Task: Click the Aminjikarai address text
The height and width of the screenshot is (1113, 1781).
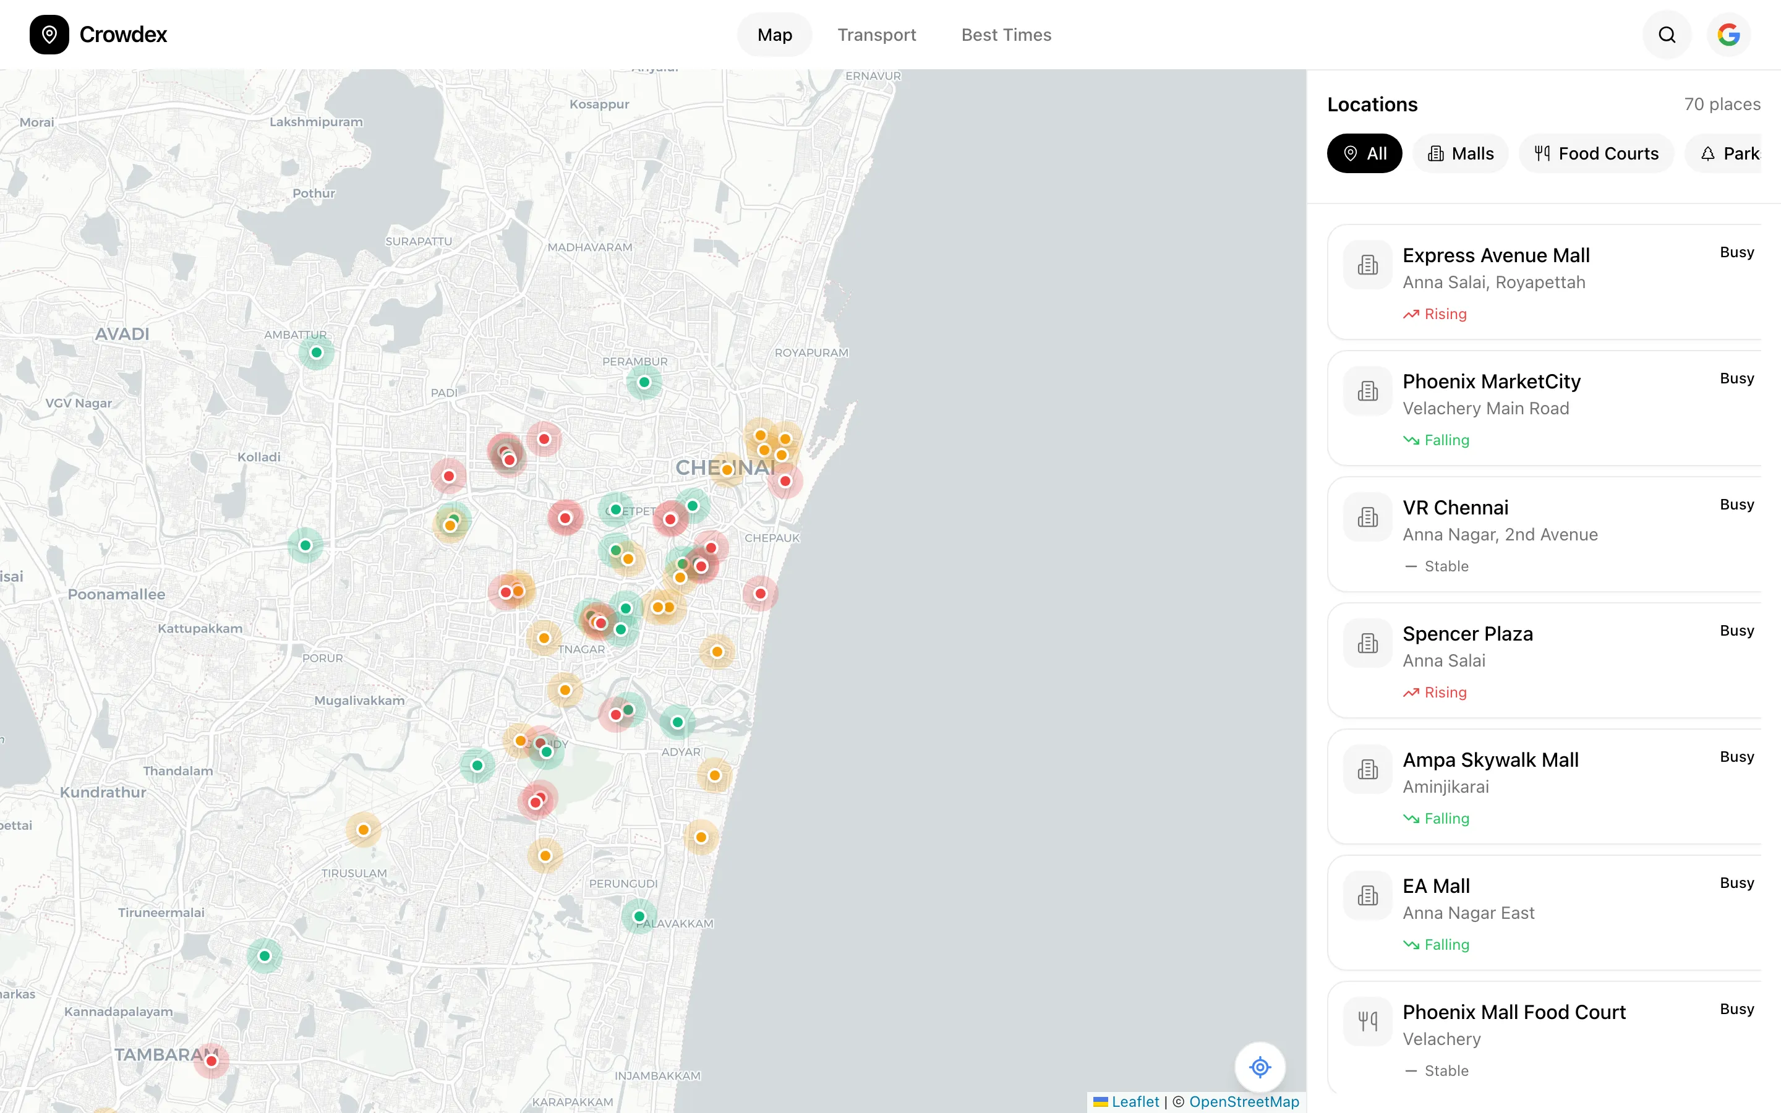Action: [x=1445, y=787]
